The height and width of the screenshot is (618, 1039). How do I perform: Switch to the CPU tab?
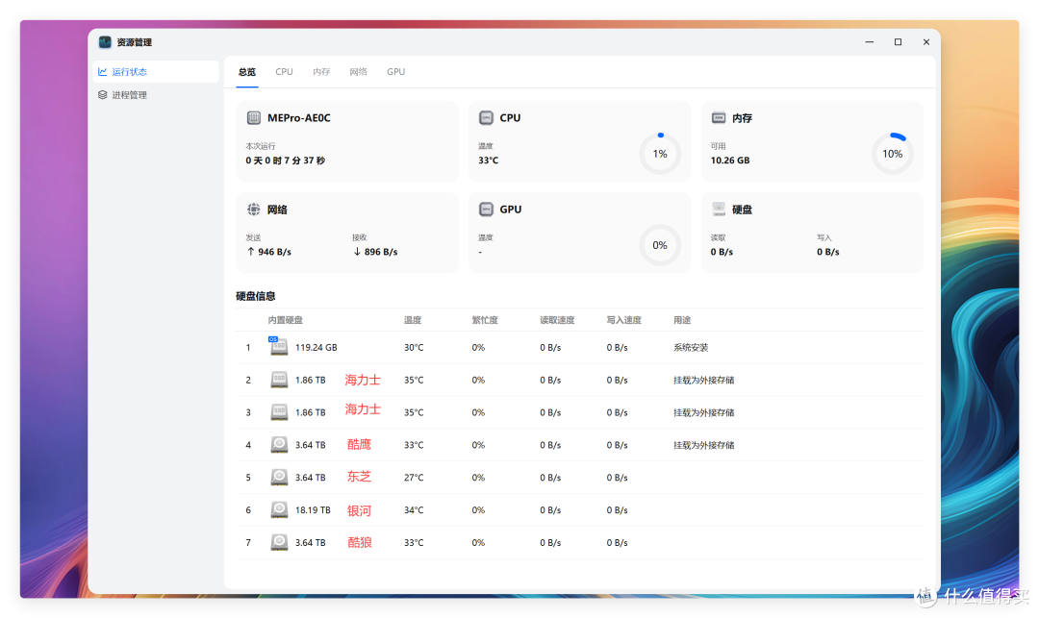tap(284, 71)
